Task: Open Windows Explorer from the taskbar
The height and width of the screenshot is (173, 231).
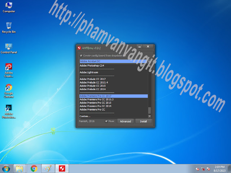Action: pyautogui.click(x=19, y=169)
